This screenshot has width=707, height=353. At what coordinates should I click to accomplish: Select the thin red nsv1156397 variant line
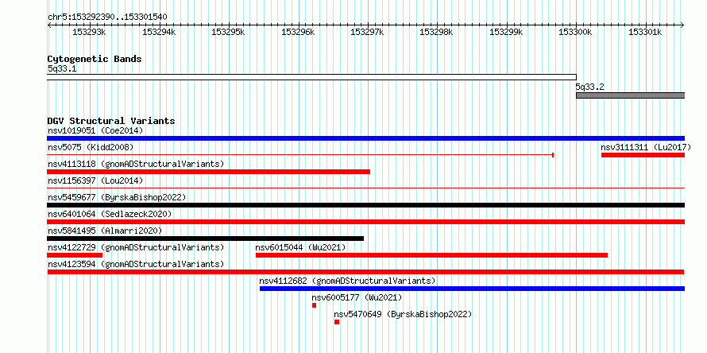tap(366, 188)
